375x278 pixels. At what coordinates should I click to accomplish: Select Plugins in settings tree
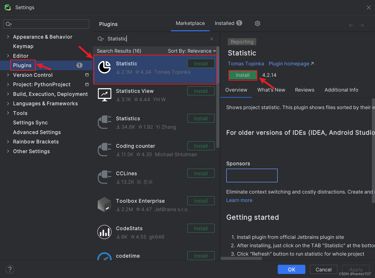[x=22, y=65]
